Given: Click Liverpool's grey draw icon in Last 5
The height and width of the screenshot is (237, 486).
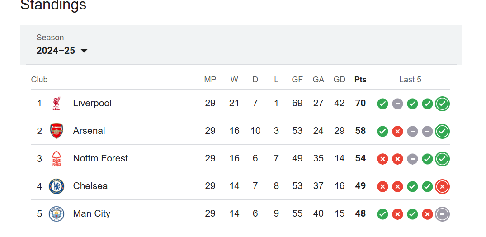Looking at the screenshot, I should [397, 104].
